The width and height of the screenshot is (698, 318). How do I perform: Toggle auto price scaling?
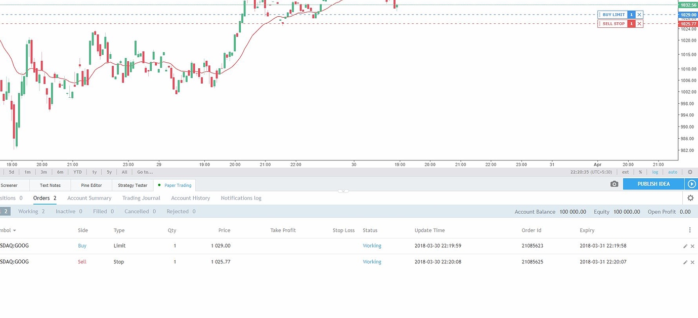pyautogui.click(x=673, y=172)
